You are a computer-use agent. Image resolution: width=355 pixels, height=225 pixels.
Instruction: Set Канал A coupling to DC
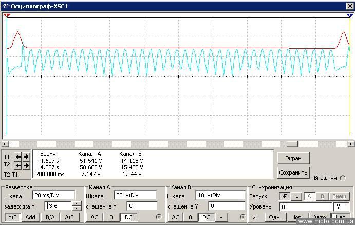pyautogui.click(x=128, y=217)
